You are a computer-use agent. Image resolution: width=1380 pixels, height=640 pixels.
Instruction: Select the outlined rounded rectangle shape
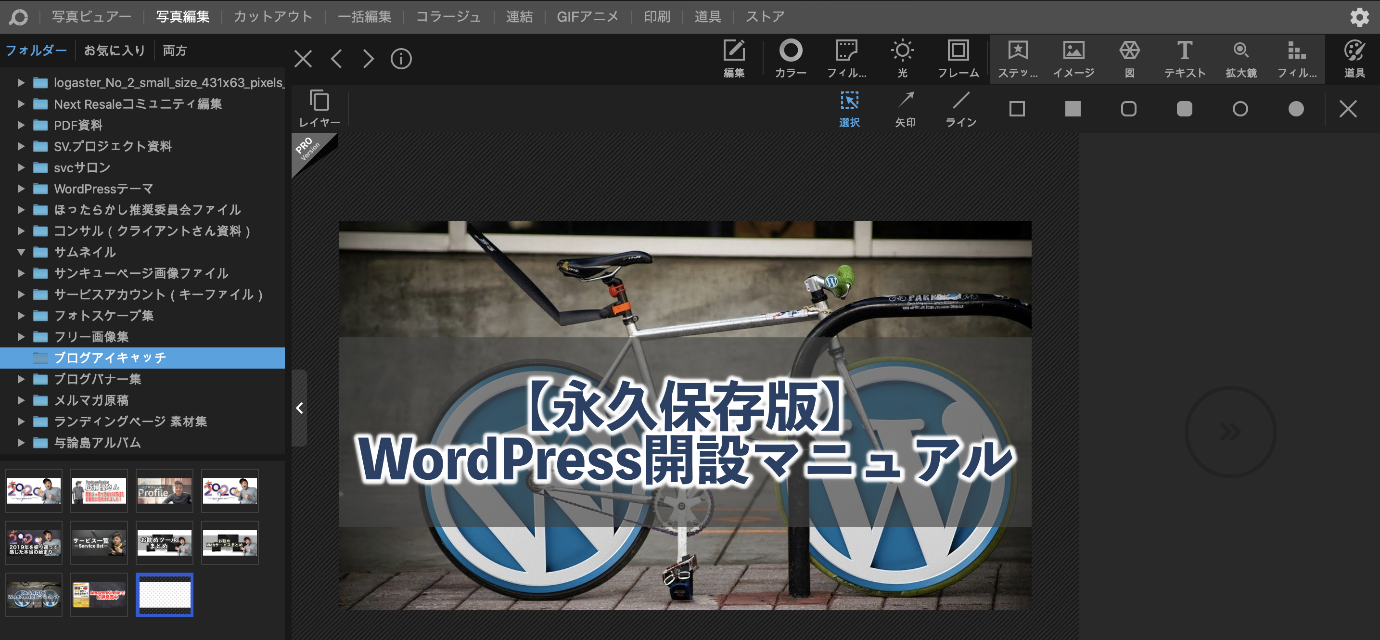[x=1128, y=109]
